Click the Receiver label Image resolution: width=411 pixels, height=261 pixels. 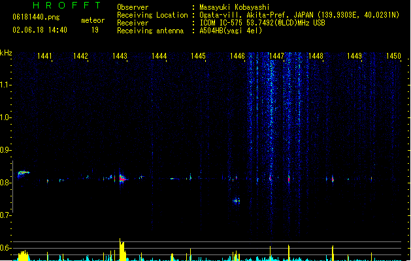(133, 23)
